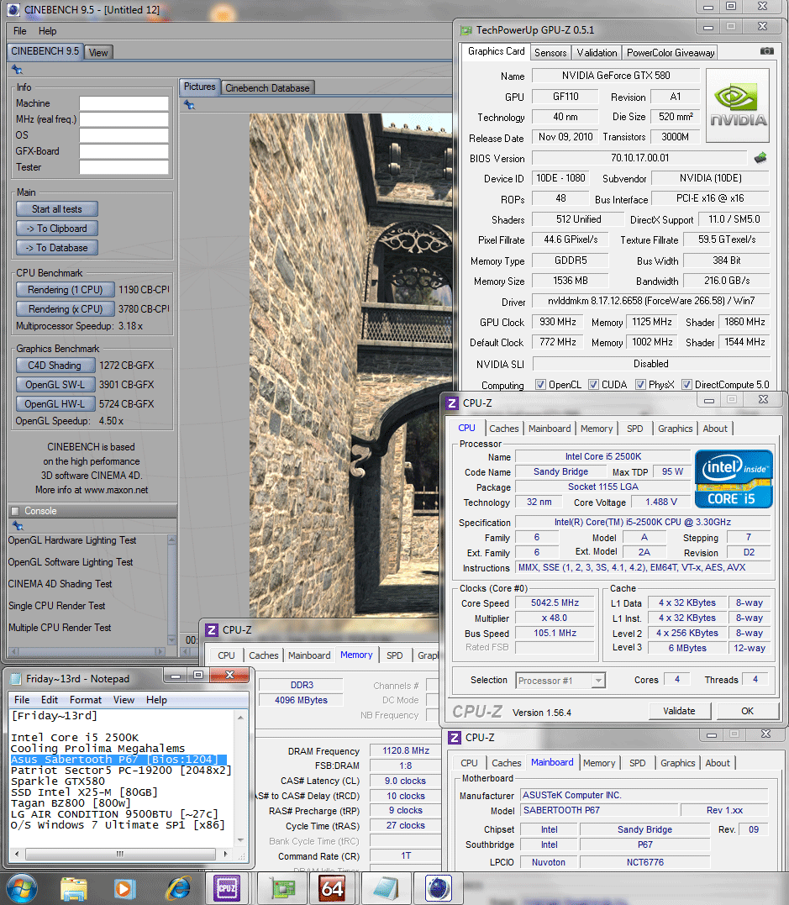789x905 pixels.
Task: Click the To Clipboard button
Action: pos(56,229)
